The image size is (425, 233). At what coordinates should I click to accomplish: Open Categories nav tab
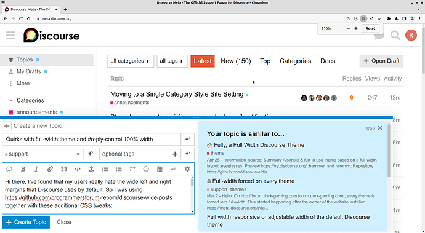coord(295,61)
